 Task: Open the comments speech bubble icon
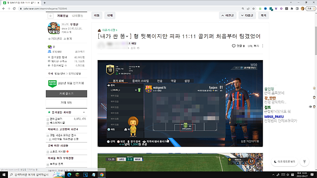[x=233, y=46]
